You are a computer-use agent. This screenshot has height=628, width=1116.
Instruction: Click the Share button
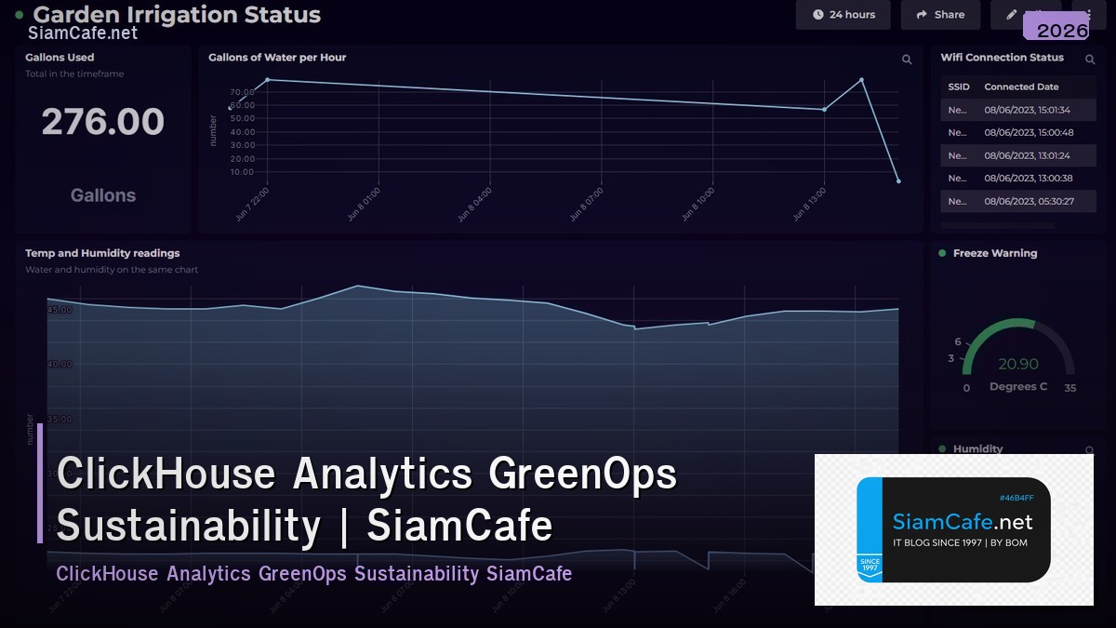[x=940, y=15]
